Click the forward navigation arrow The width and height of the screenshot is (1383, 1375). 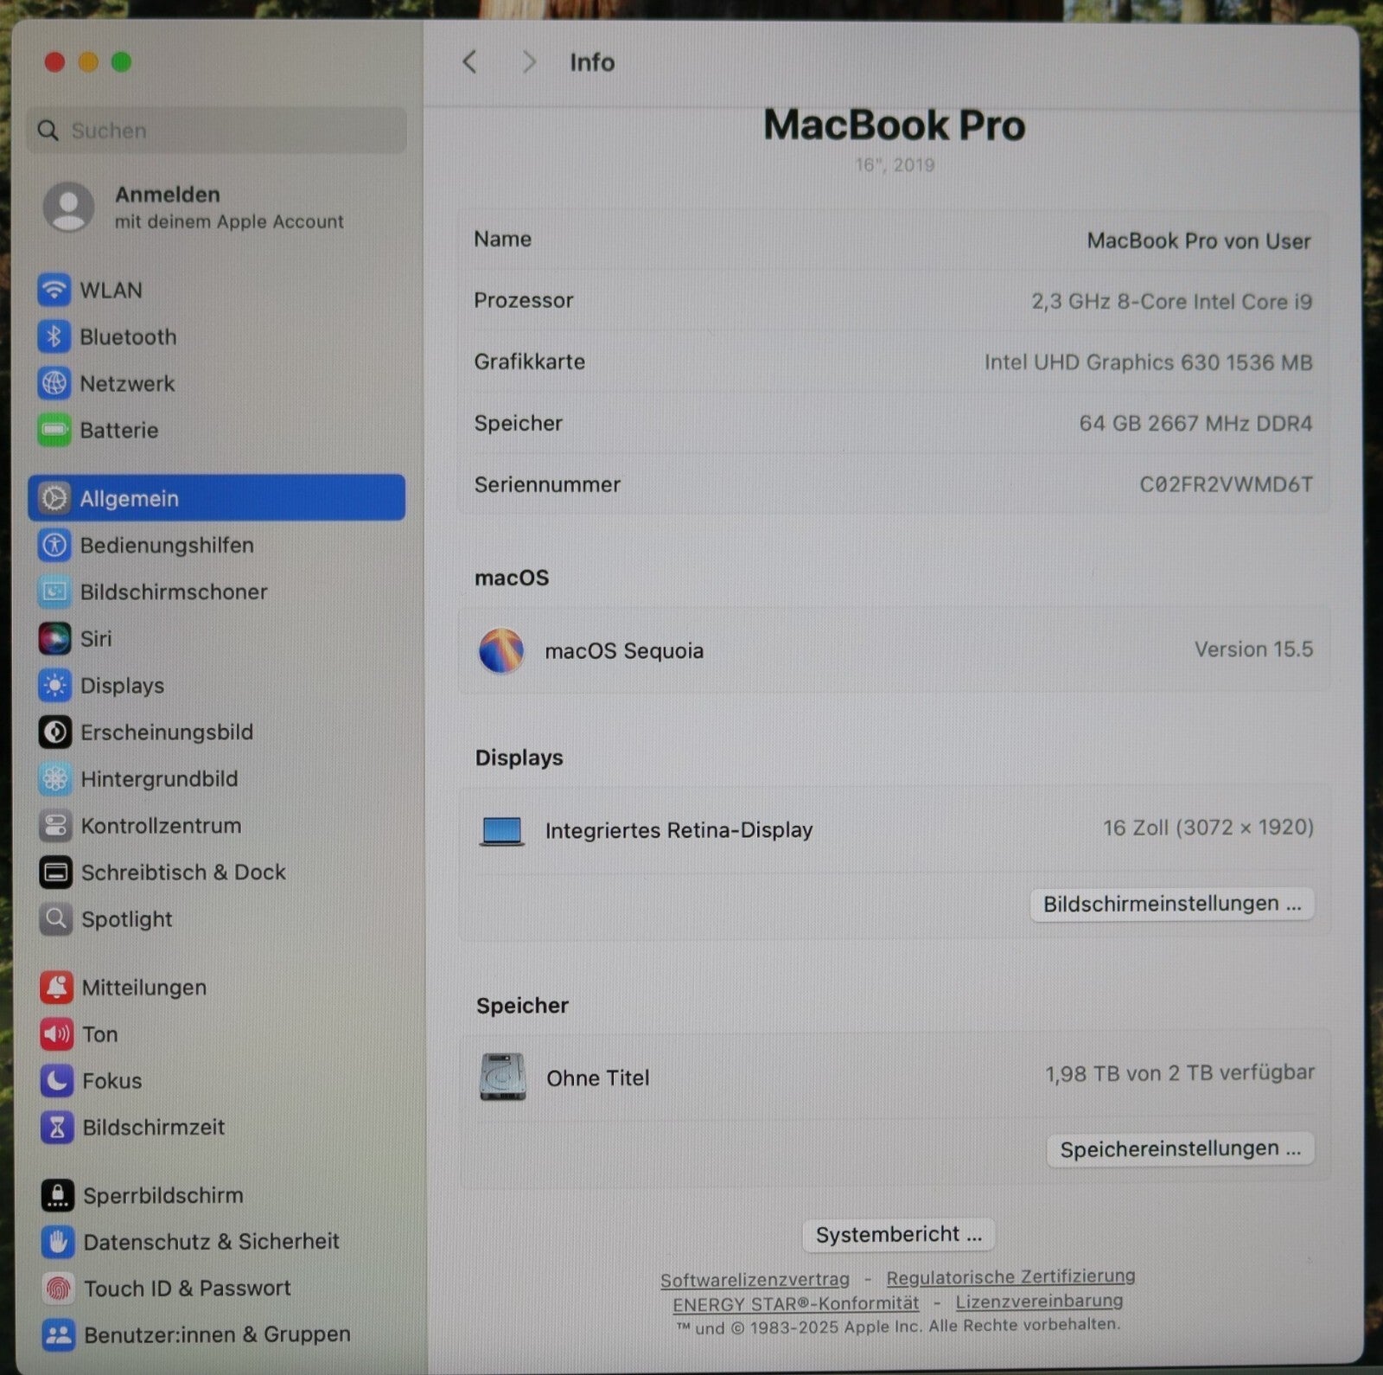pos(529,62)
